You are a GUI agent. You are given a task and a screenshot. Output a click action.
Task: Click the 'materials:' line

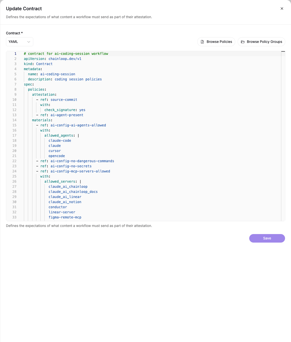pyautogui.click(x=42, y=120)
